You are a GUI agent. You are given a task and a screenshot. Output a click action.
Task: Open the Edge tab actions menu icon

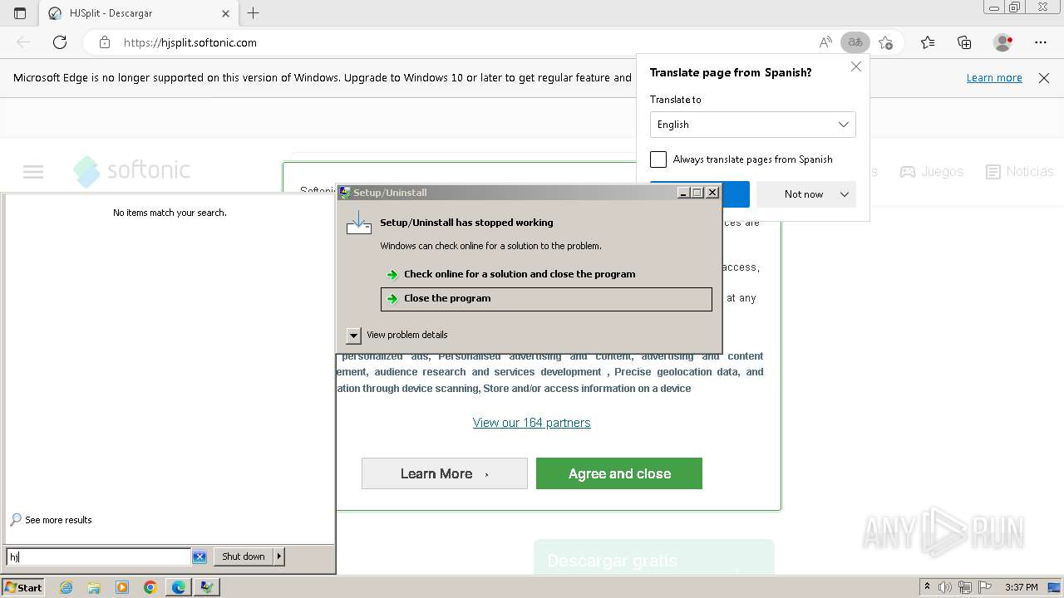[20, 13]
